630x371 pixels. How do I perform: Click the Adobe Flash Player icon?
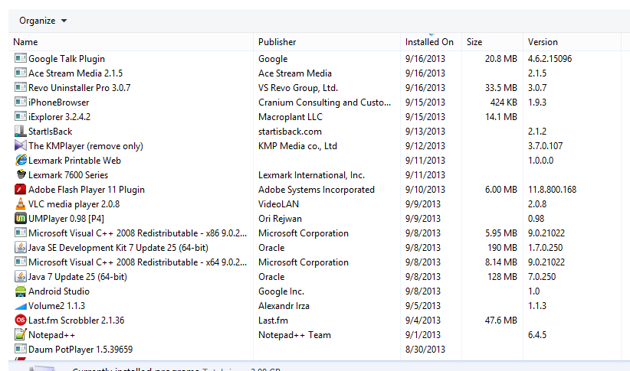pos(21,189)
